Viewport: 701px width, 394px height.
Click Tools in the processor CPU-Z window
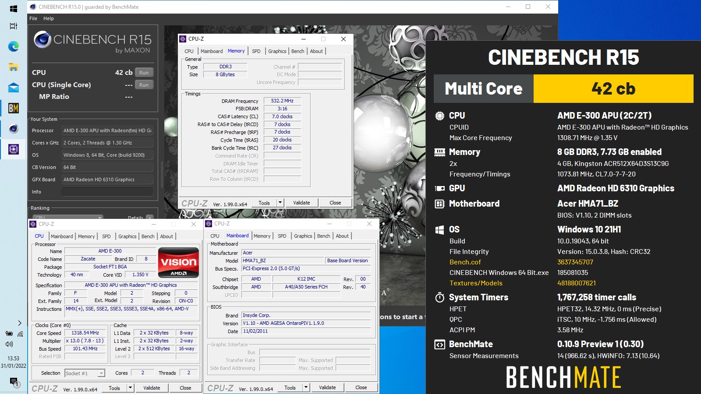tap(114, 388)
